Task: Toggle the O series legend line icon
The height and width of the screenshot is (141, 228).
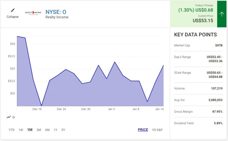Action: pos(9,117)
